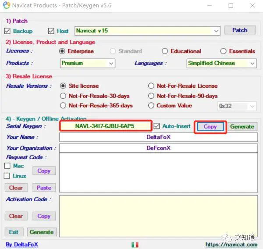Toggle the Host checkbox
263x249 pixels.
click(x=51, y=31)
